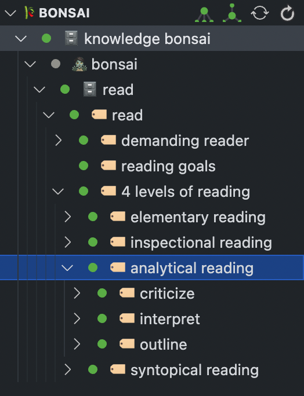The image size is (304, 396).
Task: Collapse the analytical reading node
Action: click(67, 267)
